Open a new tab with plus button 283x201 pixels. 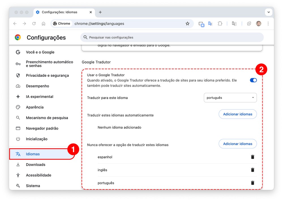click(100, 12)
